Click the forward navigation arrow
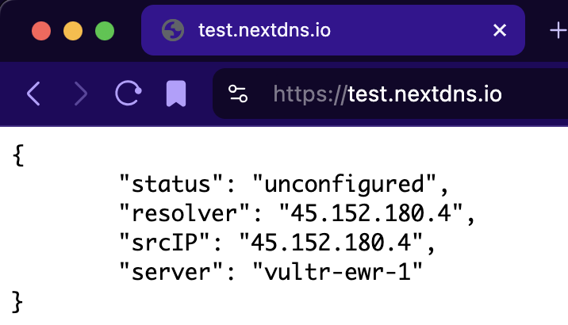568x325 pixels. click(81, 94)
